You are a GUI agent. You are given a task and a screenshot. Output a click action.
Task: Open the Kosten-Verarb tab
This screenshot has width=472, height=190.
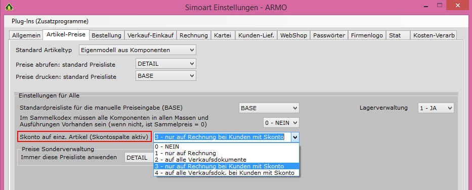434,35
